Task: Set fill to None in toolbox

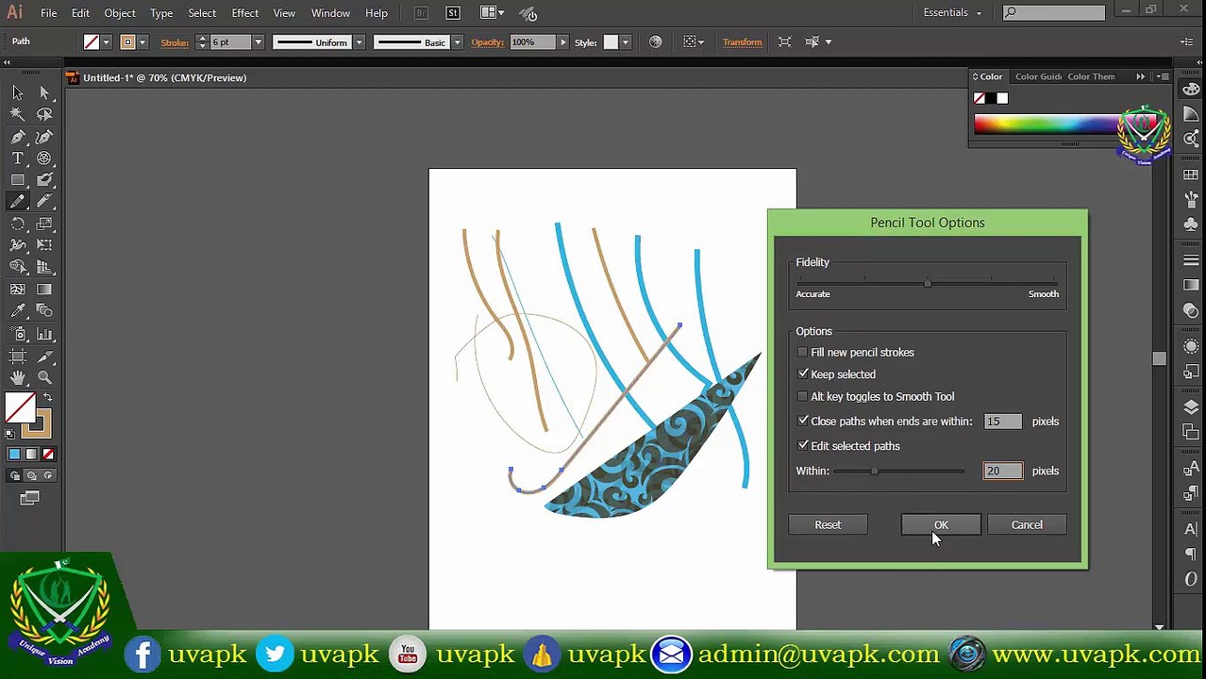Action: [x=48, y=455]
